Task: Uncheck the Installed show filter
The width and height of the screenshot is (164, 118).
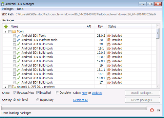Action: [x=38, y=93]
